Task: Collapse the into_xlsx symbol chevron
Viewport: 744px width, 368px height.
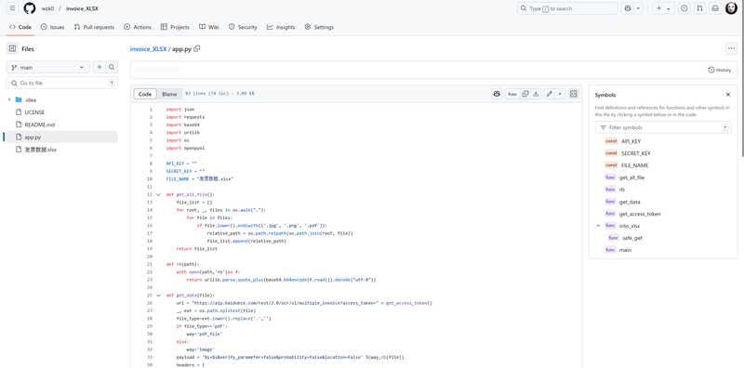Action: click(598, 226)
